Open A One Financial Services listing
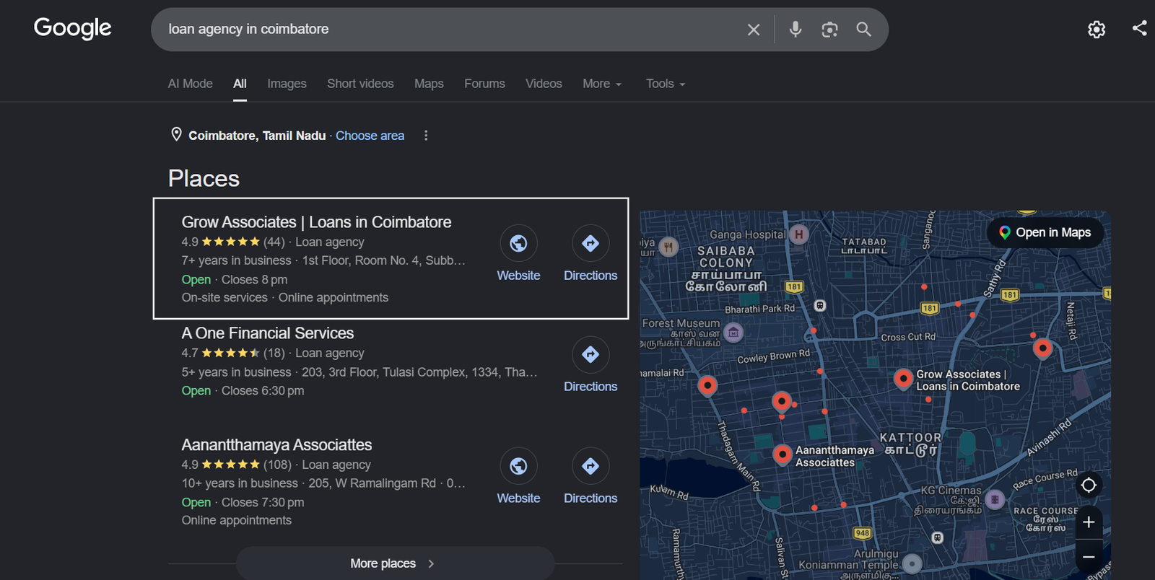1155x580 pixels. coord(268,333)
